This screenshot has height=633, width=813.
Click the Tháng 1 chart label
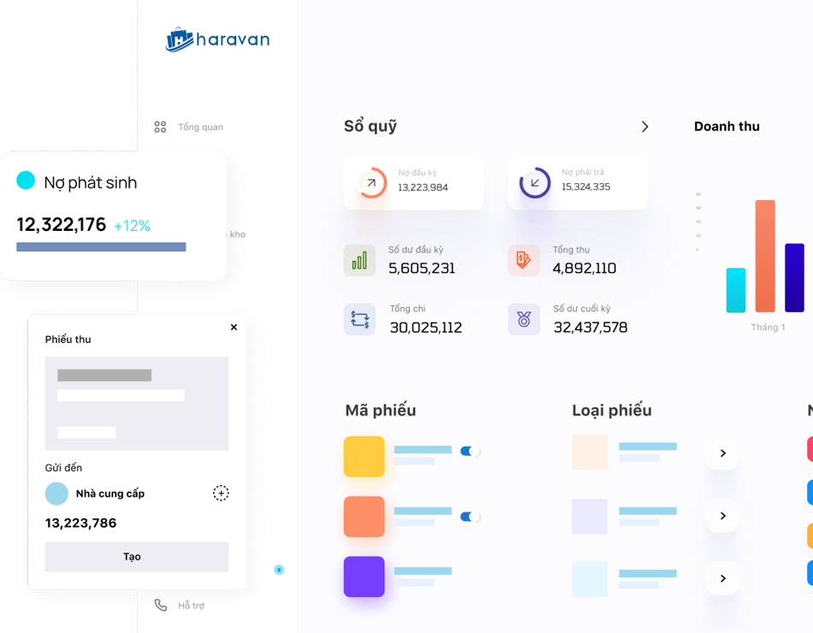[x=768, y=328]
